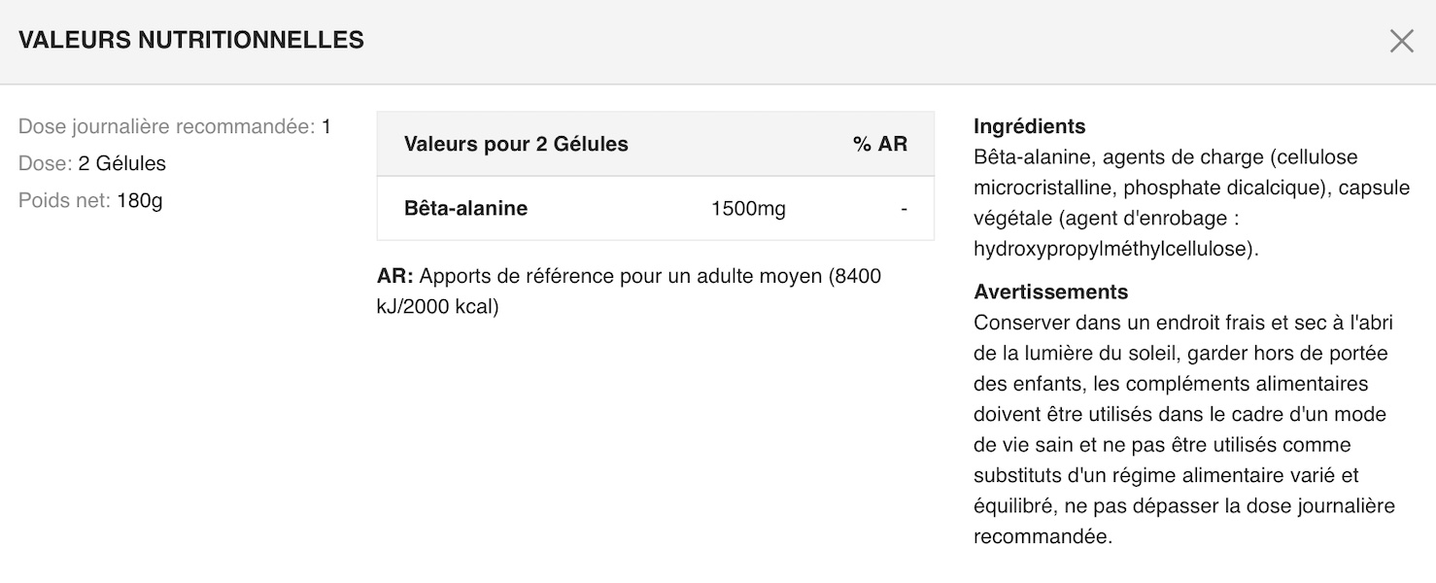Click the dash in the % AR column
The image size is (1436, 583).
click(904, 208)
